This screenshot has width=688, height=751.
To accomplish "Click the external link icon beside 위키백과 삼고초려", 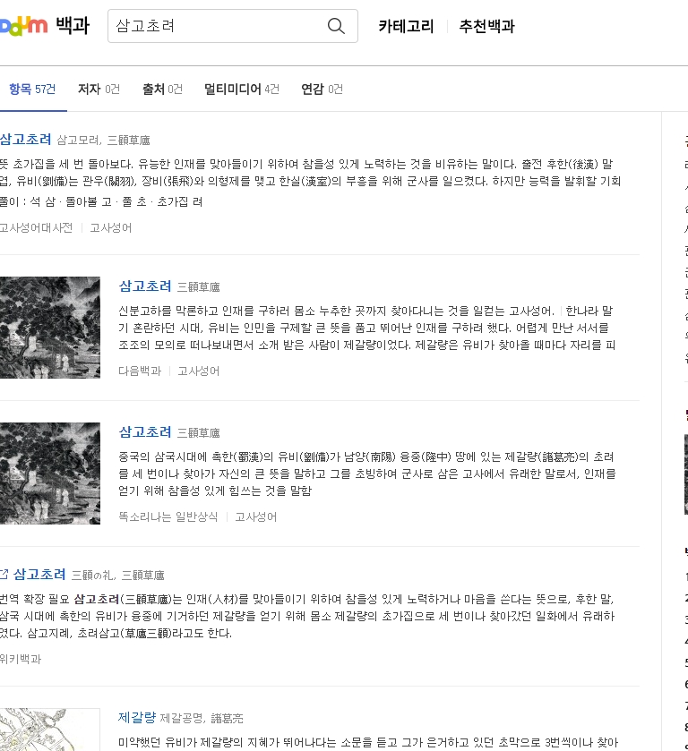I will click(4, 573).
